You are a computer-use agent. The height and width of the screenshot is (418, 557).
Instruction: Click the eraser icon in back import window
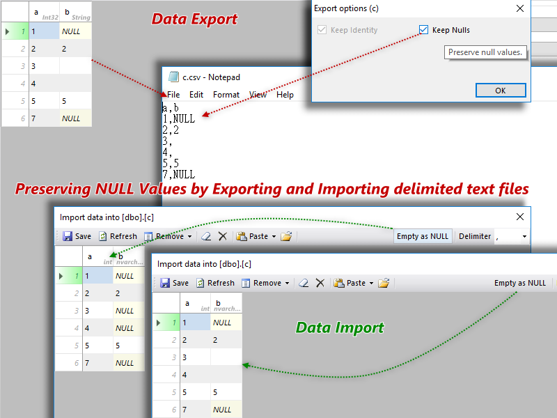[x=206, y=236]
